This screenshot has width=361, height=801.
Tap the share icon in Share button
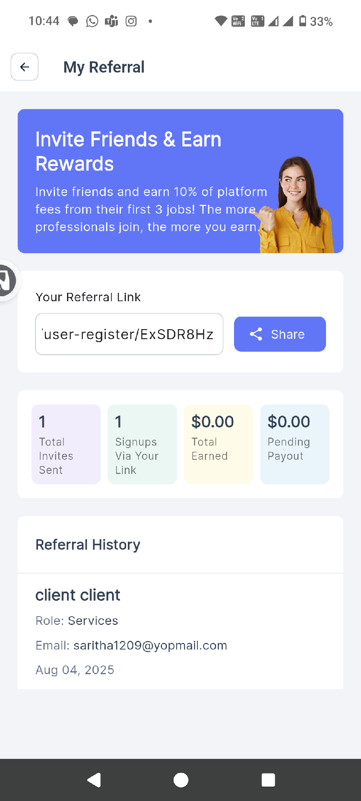tap(256, 334)
